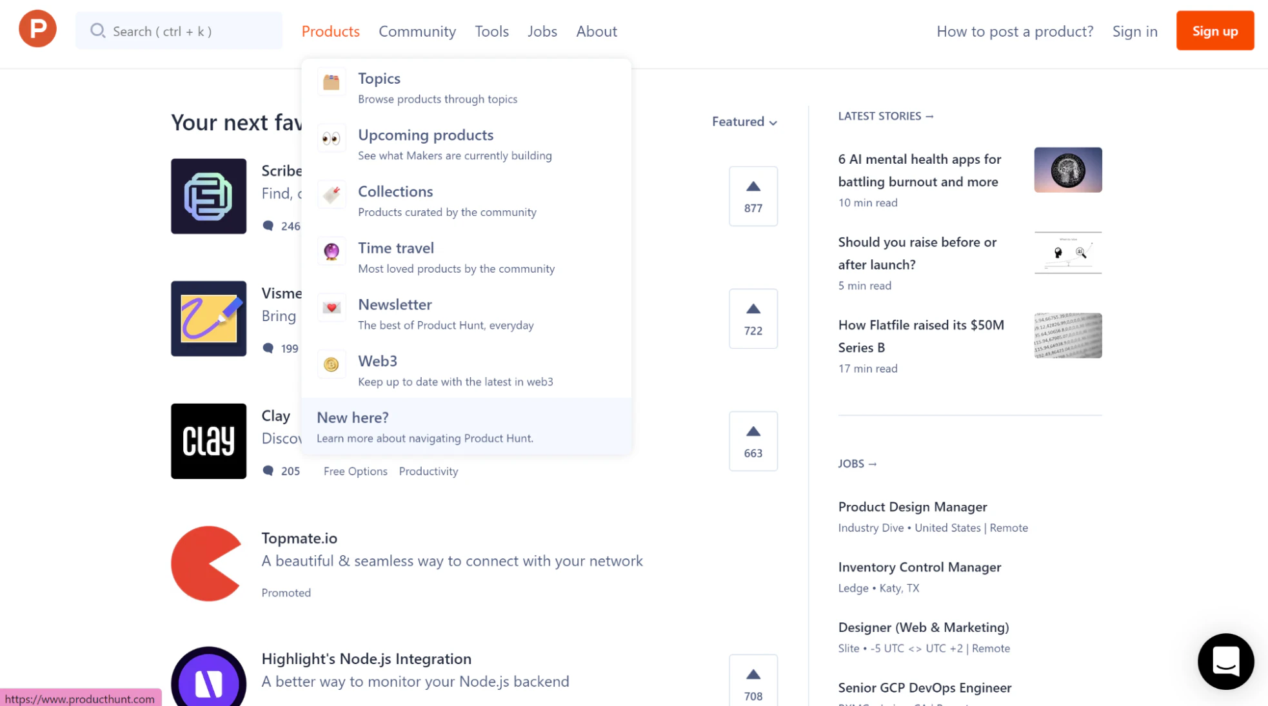This screenshot has height=706, width=1268.
Task: Select Upcoming products menu entry
Action: click(466, 144)
